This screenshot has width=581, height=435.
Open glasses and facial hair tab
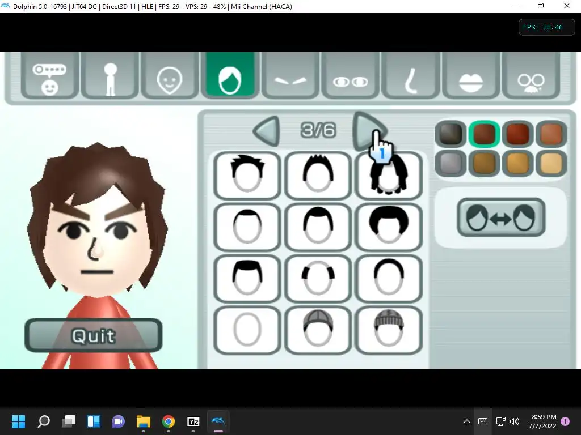531,75
